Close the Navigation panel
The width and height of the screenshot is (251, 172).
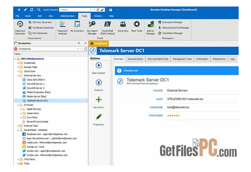point(85,43)
